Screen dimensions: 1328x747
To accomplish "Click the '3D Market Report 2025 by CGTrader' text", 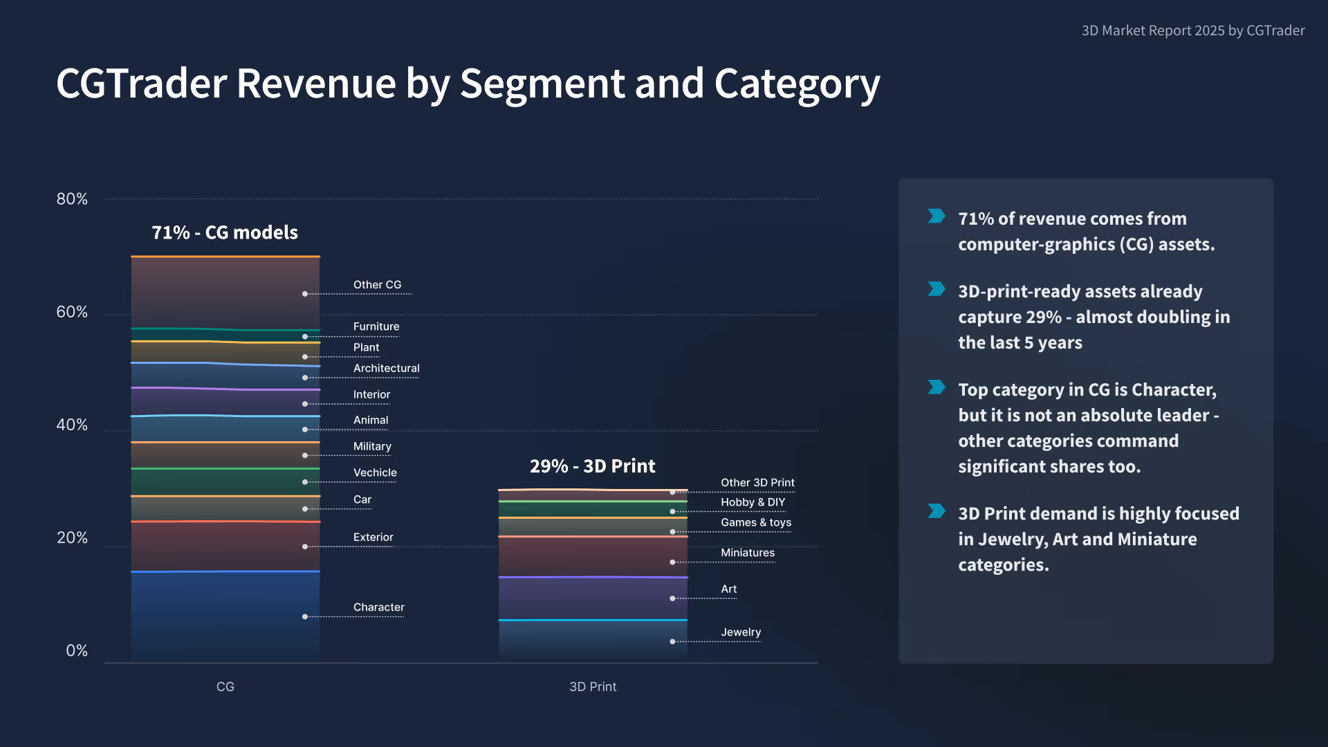I will pos(1193,30).
